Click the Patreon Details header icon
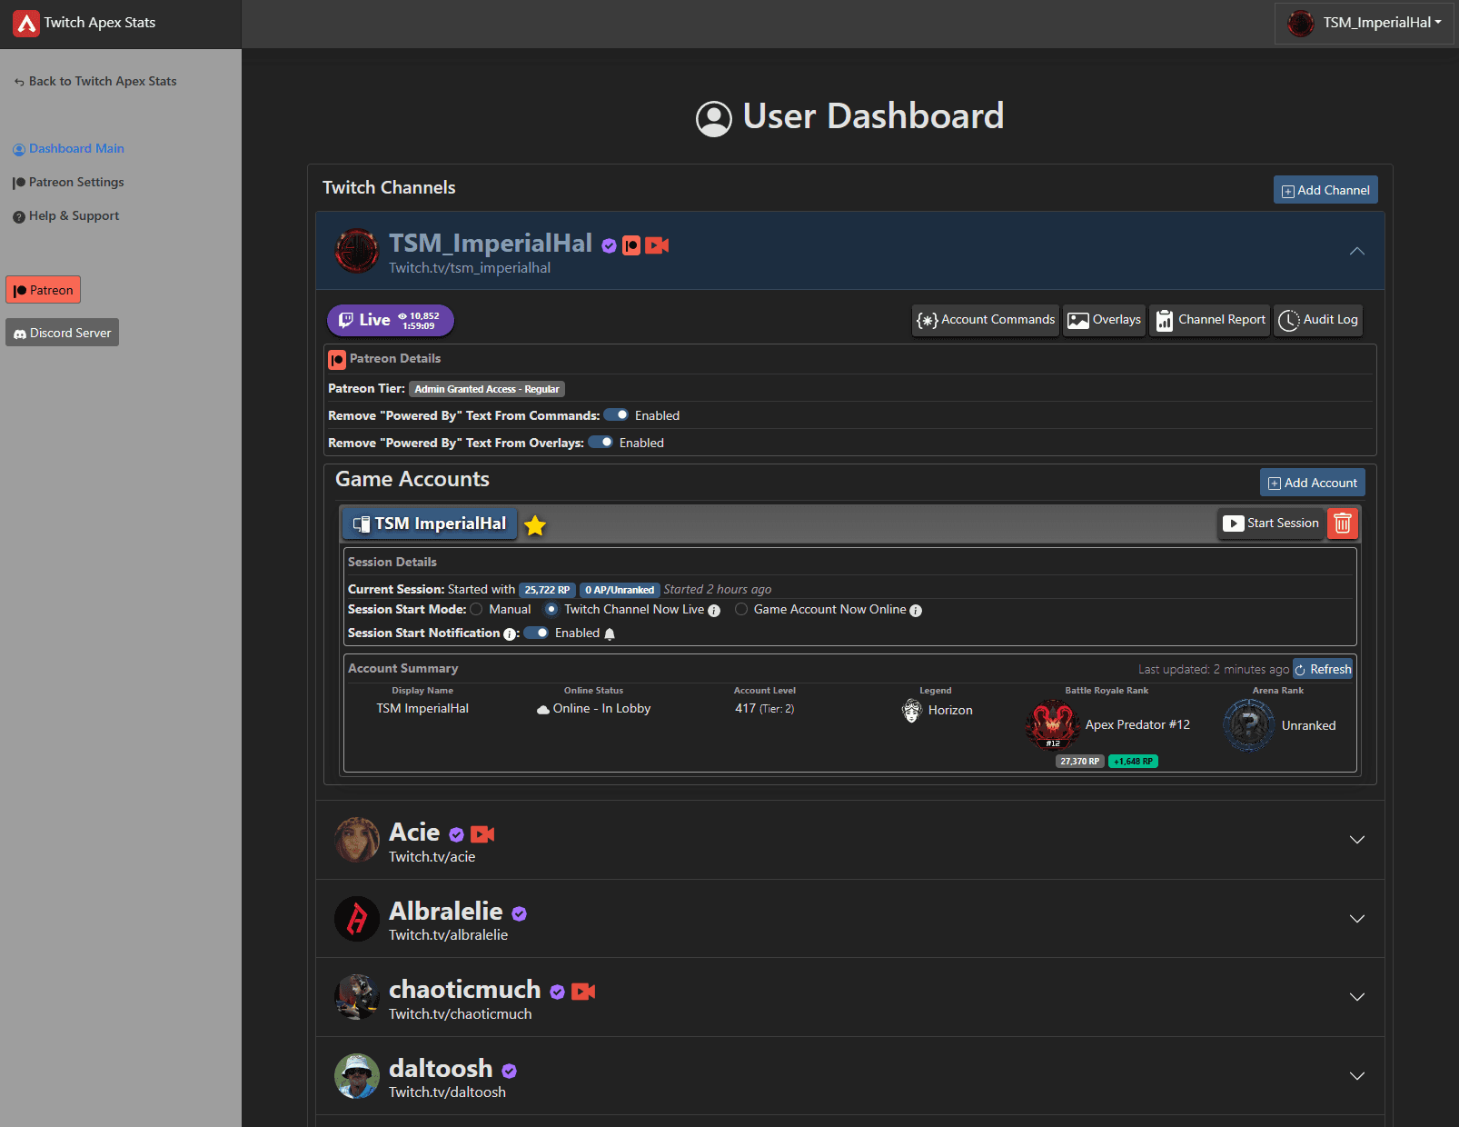Screen dimensions: 1459x1127 [337, 360]
